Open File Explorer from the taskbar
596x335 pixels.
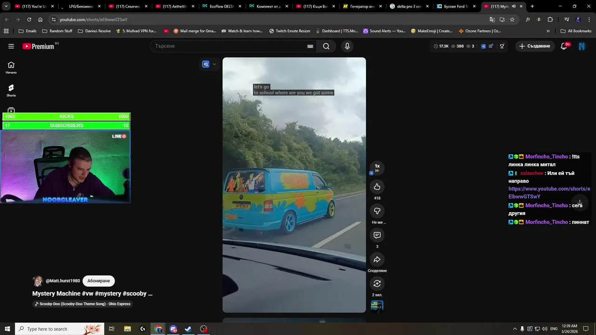[127, 329]
